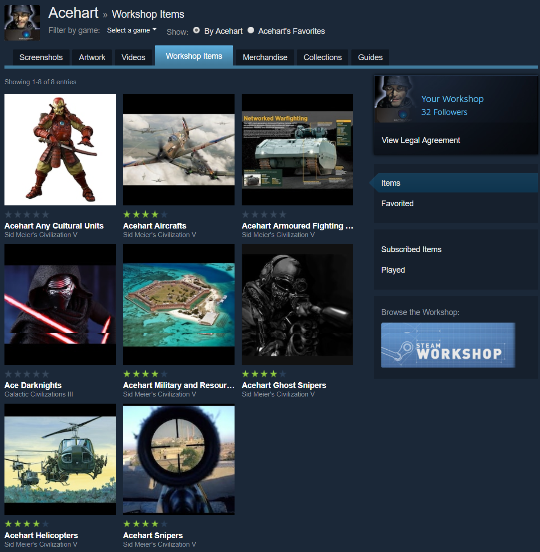Switch to the Guides tab

pos(370,57)
